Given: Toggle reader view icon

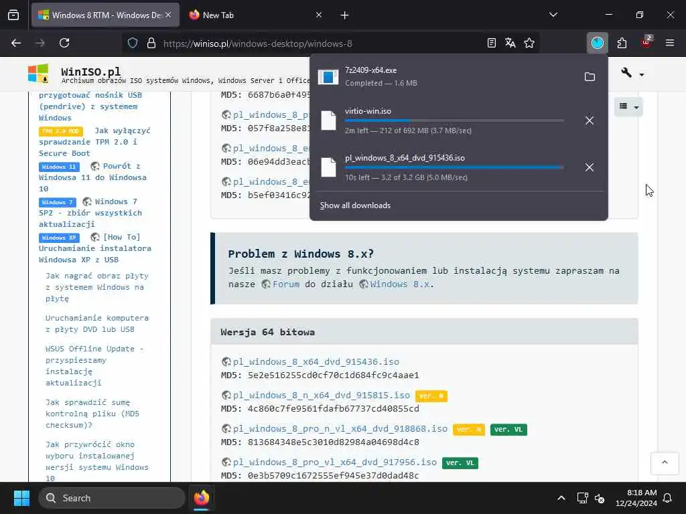Looking at the screenshot, I should click(x=492, y=43).
